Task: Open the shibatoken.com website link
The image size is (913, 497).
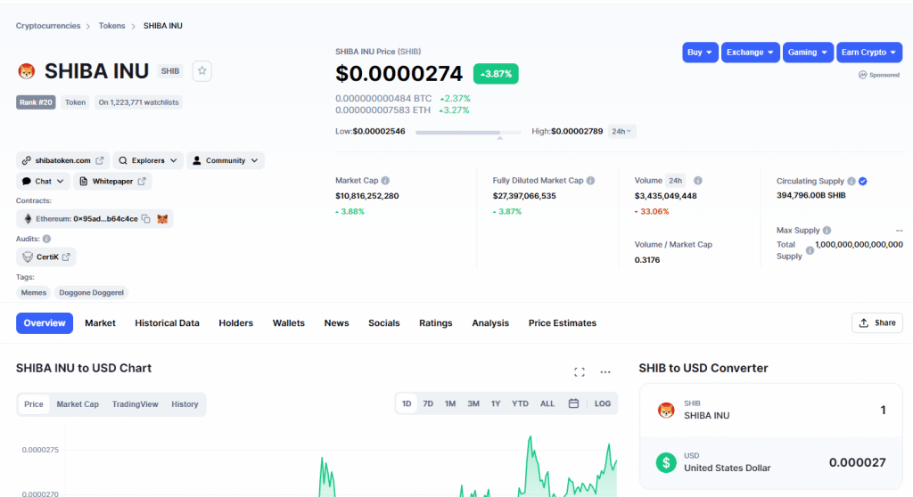Action: tap(62, 160)
